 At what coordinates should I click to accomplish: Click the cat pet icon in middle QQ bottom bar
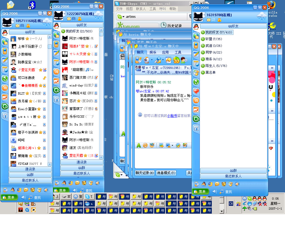click(x=84, y=183)
